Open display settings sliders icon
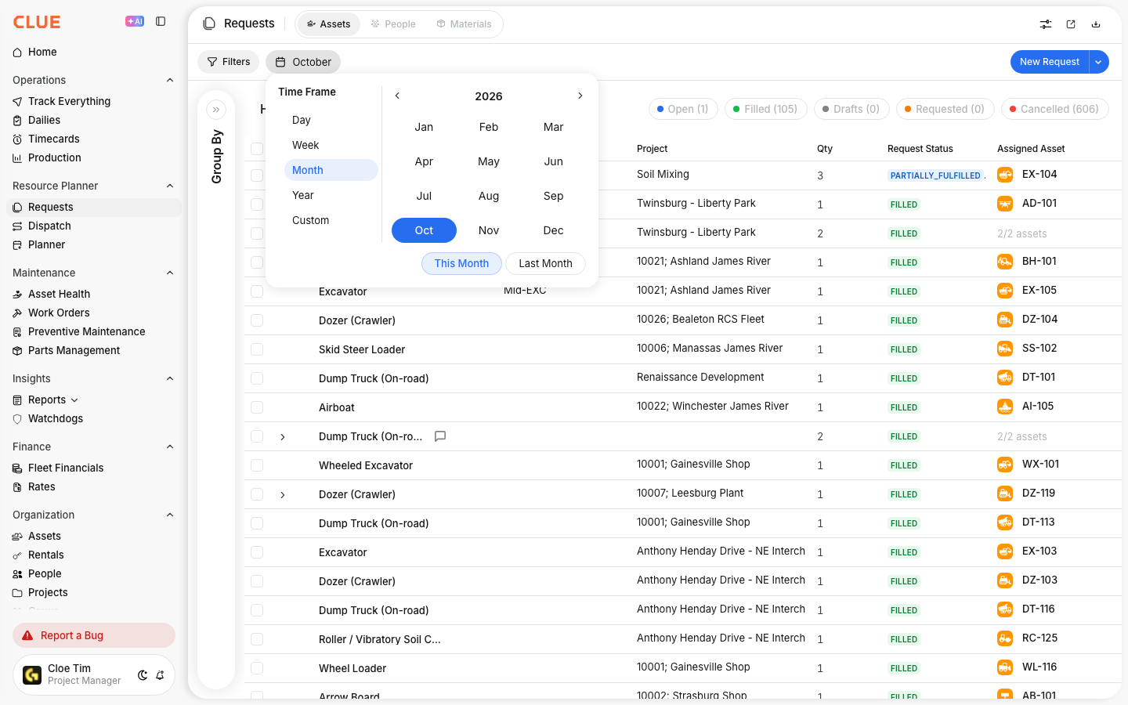This screenshot has height=705, width=1128. coord(1046,24)
